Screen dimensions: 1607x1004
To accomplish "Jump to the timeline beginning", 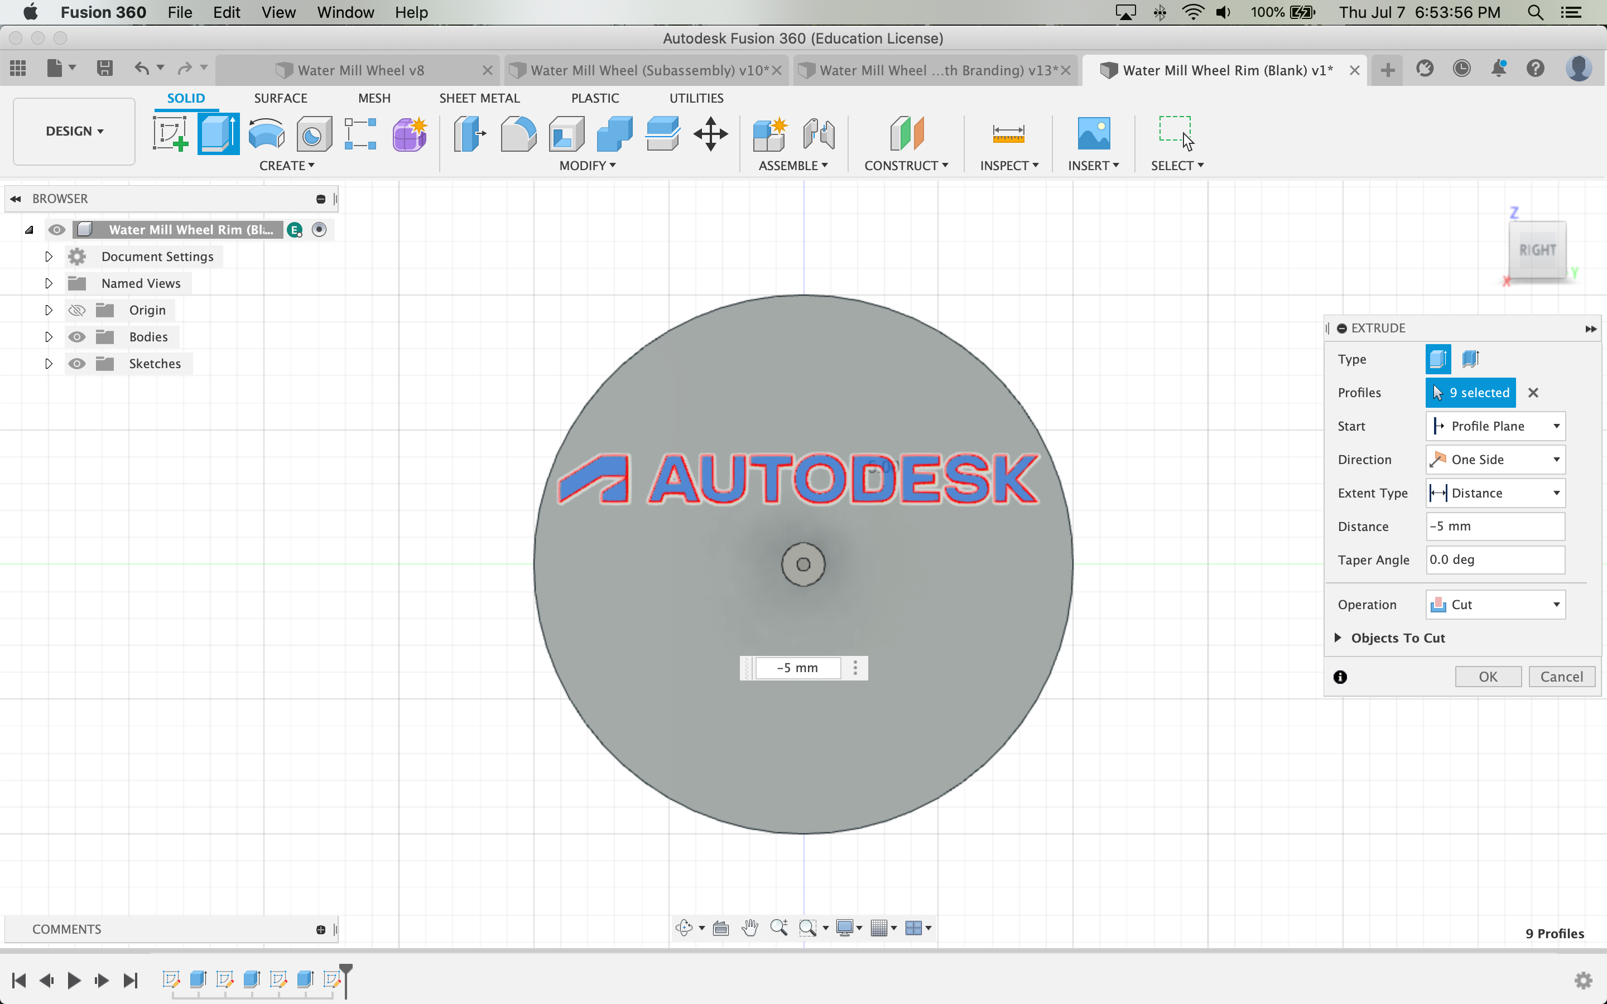I will 18,980.
